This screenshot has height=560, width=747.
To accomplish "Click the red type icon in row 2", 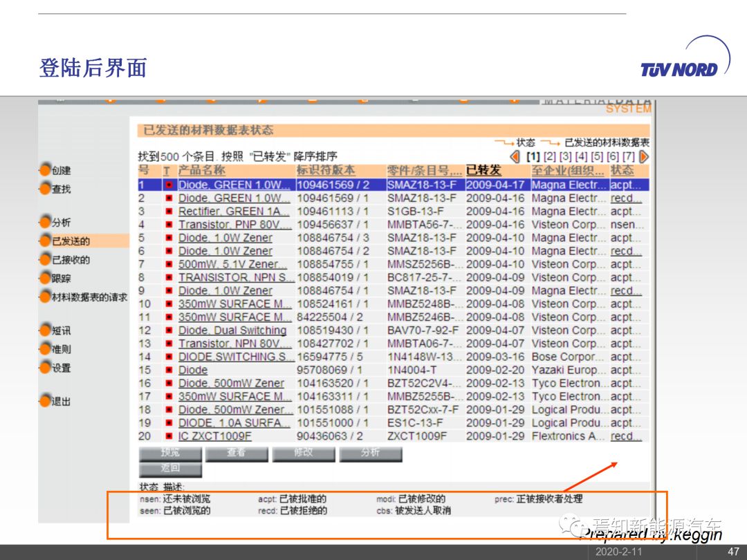I will coord(167,198).
